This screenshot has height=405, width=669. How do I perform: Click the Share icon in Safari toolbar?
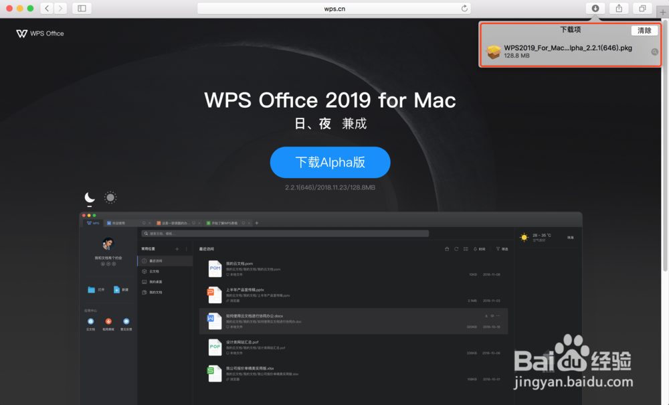617,8
